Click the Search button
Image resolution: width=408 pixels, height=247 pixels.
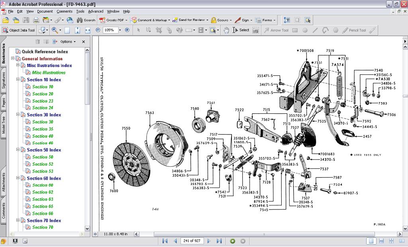86,20
